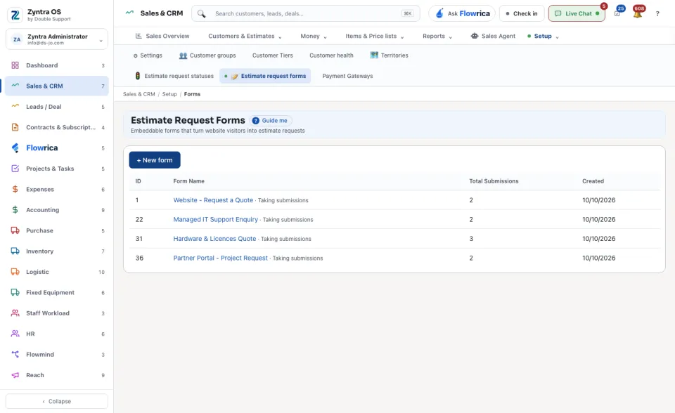Expand the Money menu
The height and width of the screenshot is (413, 675).
(314, 36)
